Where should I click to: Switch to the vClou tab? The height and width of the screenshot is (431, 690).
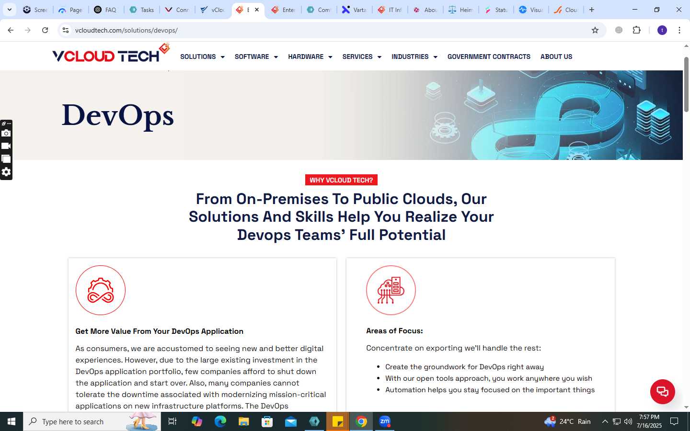[x=212, y=10]
